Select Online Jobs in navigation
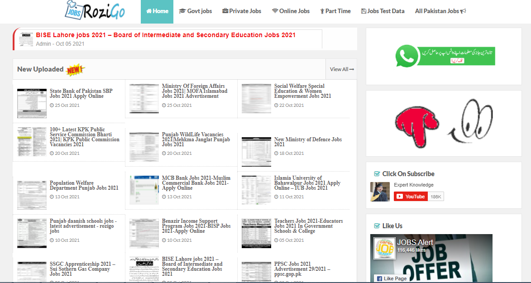Viewport: 531px width, 283px height. (291, 11)
